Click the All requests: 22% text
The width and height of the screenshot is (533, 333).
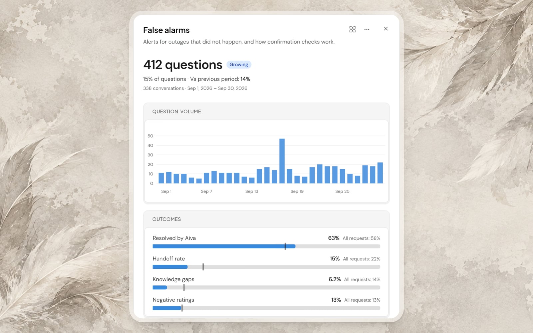(x=361, y=259)
